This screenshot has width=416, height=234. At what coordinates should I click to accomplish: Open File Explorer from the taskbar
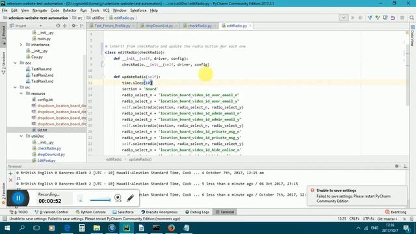pos(97,228)
